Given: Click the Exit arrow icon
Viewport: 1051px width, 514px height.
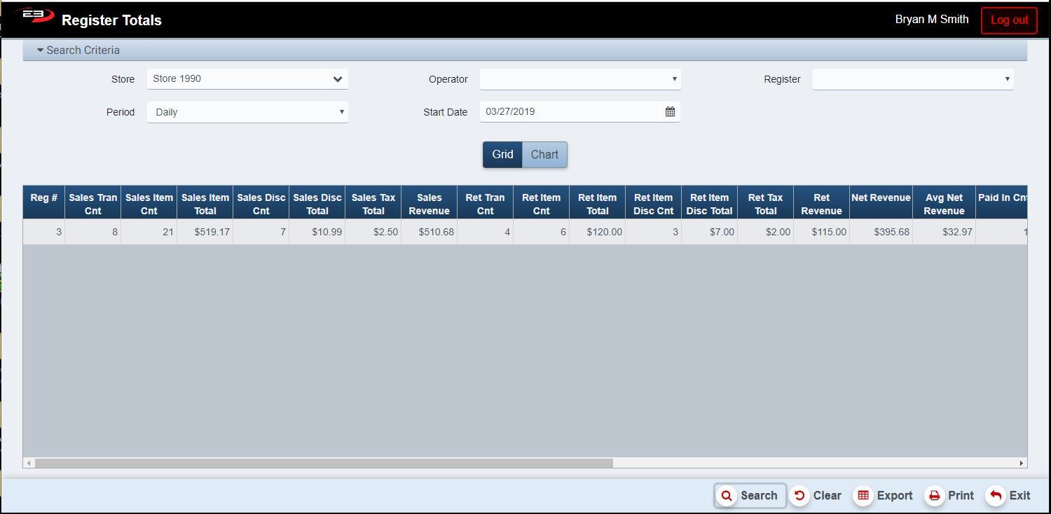Looking at the screenshot, I should click(x=996, y=496).
